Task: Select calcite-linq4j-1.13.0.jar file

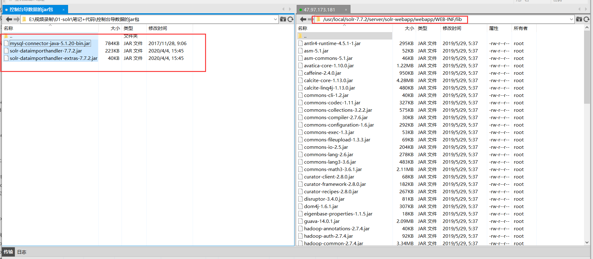Action: click(329, 88)
